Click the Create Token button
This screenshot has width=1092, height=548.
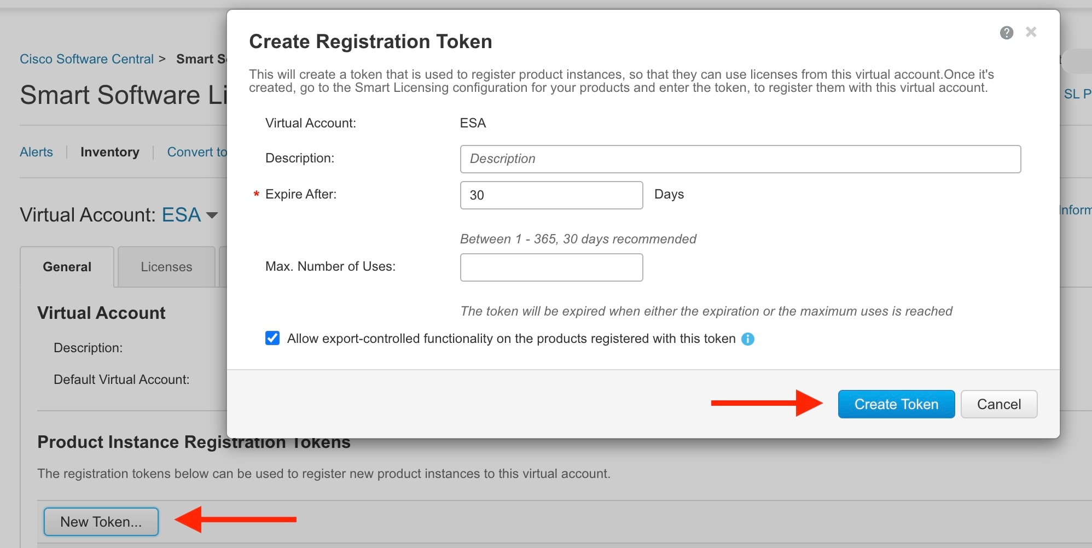coord(896,404)
